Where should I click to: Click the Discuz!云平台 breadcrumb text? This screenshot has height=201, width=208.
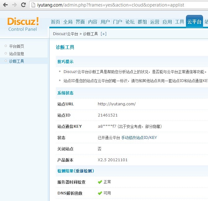pos(66,34)
